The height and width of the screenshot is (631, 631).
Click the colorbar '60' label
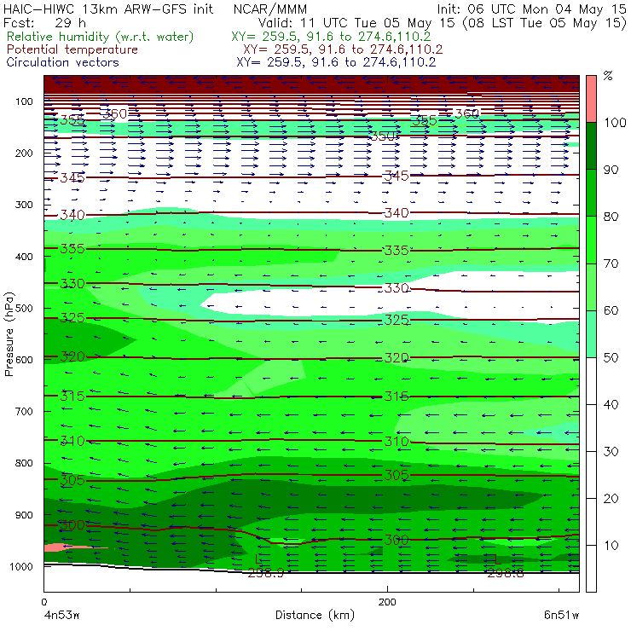(x=611, y=310)
